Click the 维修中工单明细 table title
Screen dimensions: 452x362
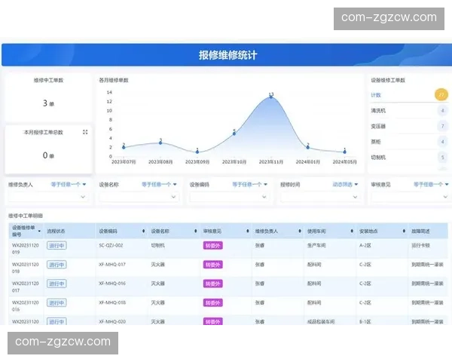(x=26, y=216)
